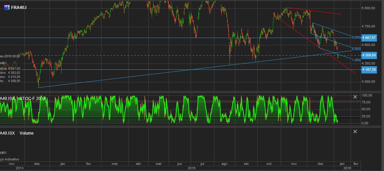Click the 2015 year marker on timeline

pyautogui.click(x=192, y=168)
